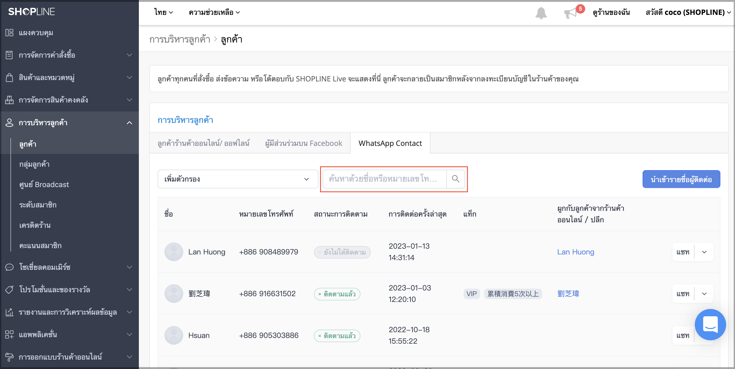Click แชท button for Lan Huong
Screen dimensions: 735x369
click(x=683, y=252)
